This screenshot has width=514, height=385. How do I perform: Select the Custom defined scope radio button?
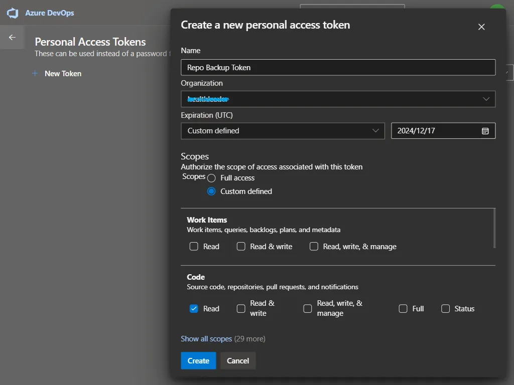pyautogui.click(x=211, y=191)
